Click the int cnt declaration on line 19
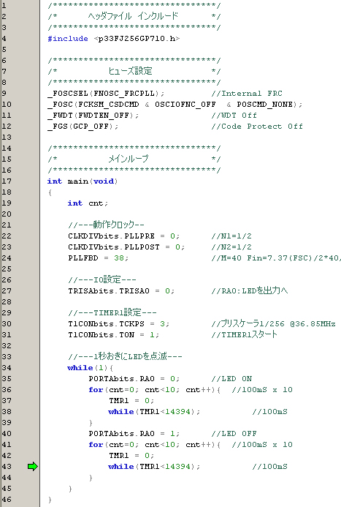341x507 pixels. pos(88,203)
